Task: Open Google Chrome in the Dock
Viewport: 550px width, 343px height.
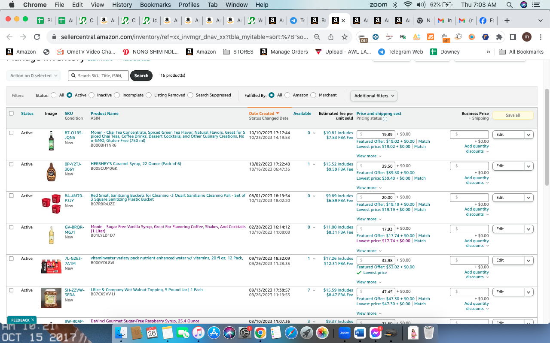Action: pos(260,333)
